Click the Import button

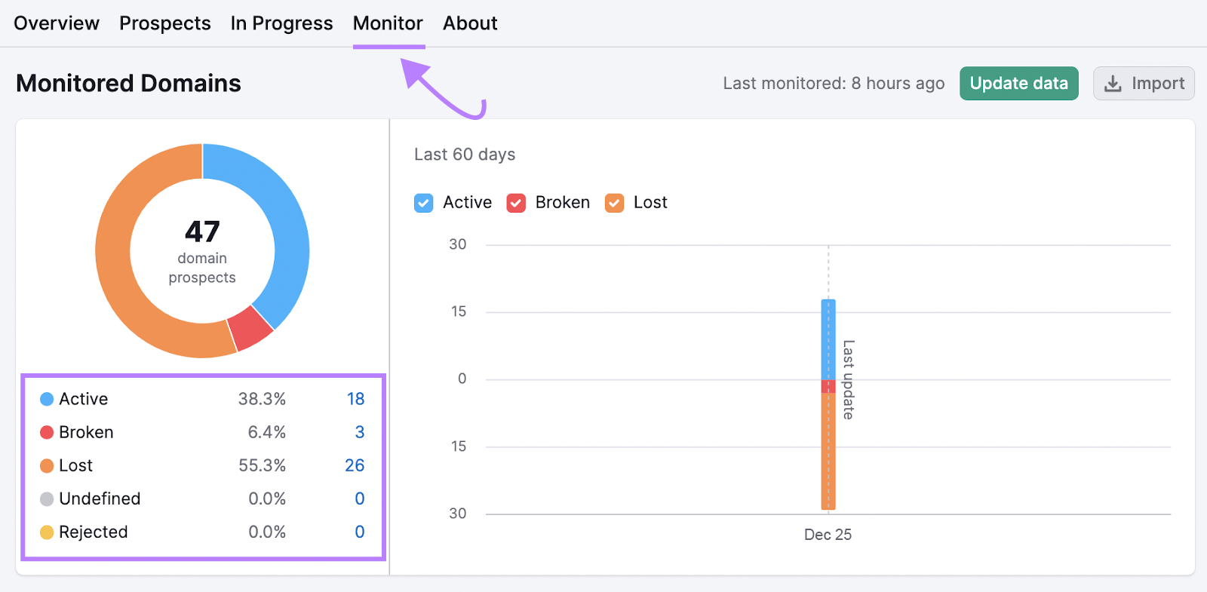1144,84
